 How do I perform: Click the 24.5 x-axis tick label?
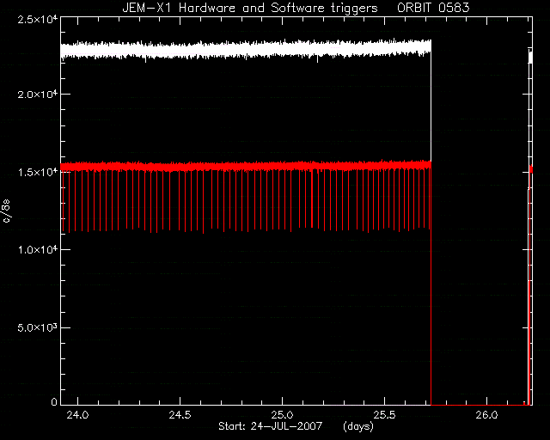pyautogui.click(x=180, y=415)
